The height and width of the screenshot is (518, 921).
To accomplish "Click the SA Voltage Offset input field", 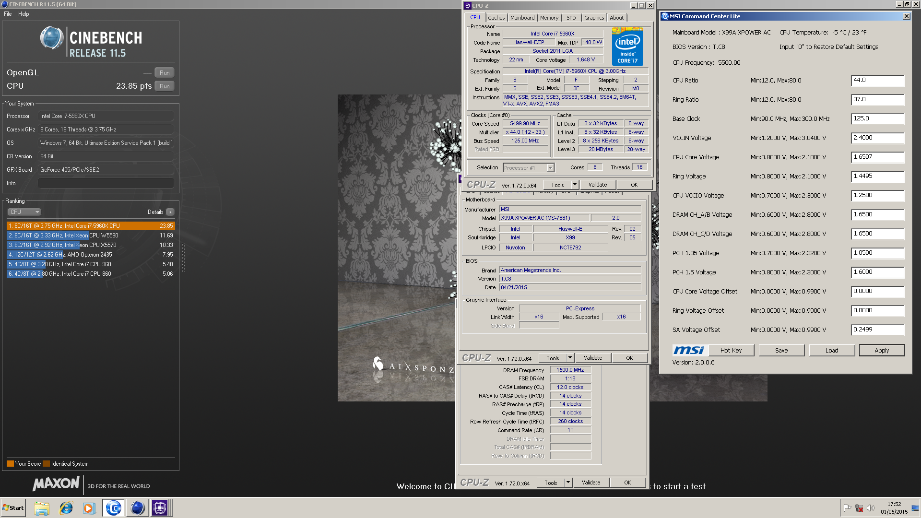I will click(877, 330).
